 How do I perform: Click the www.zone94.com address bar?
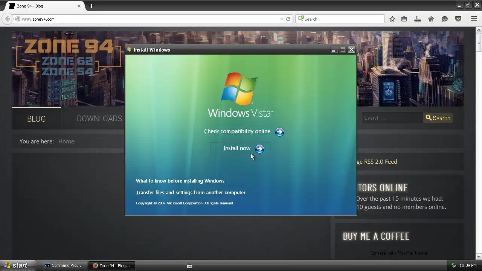(x=151, y=19)
